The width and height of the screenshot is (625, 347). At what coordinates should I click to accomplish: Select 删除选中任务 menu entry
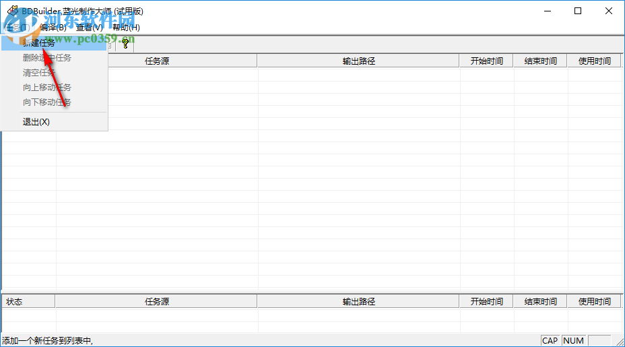[x=54, y=58]
